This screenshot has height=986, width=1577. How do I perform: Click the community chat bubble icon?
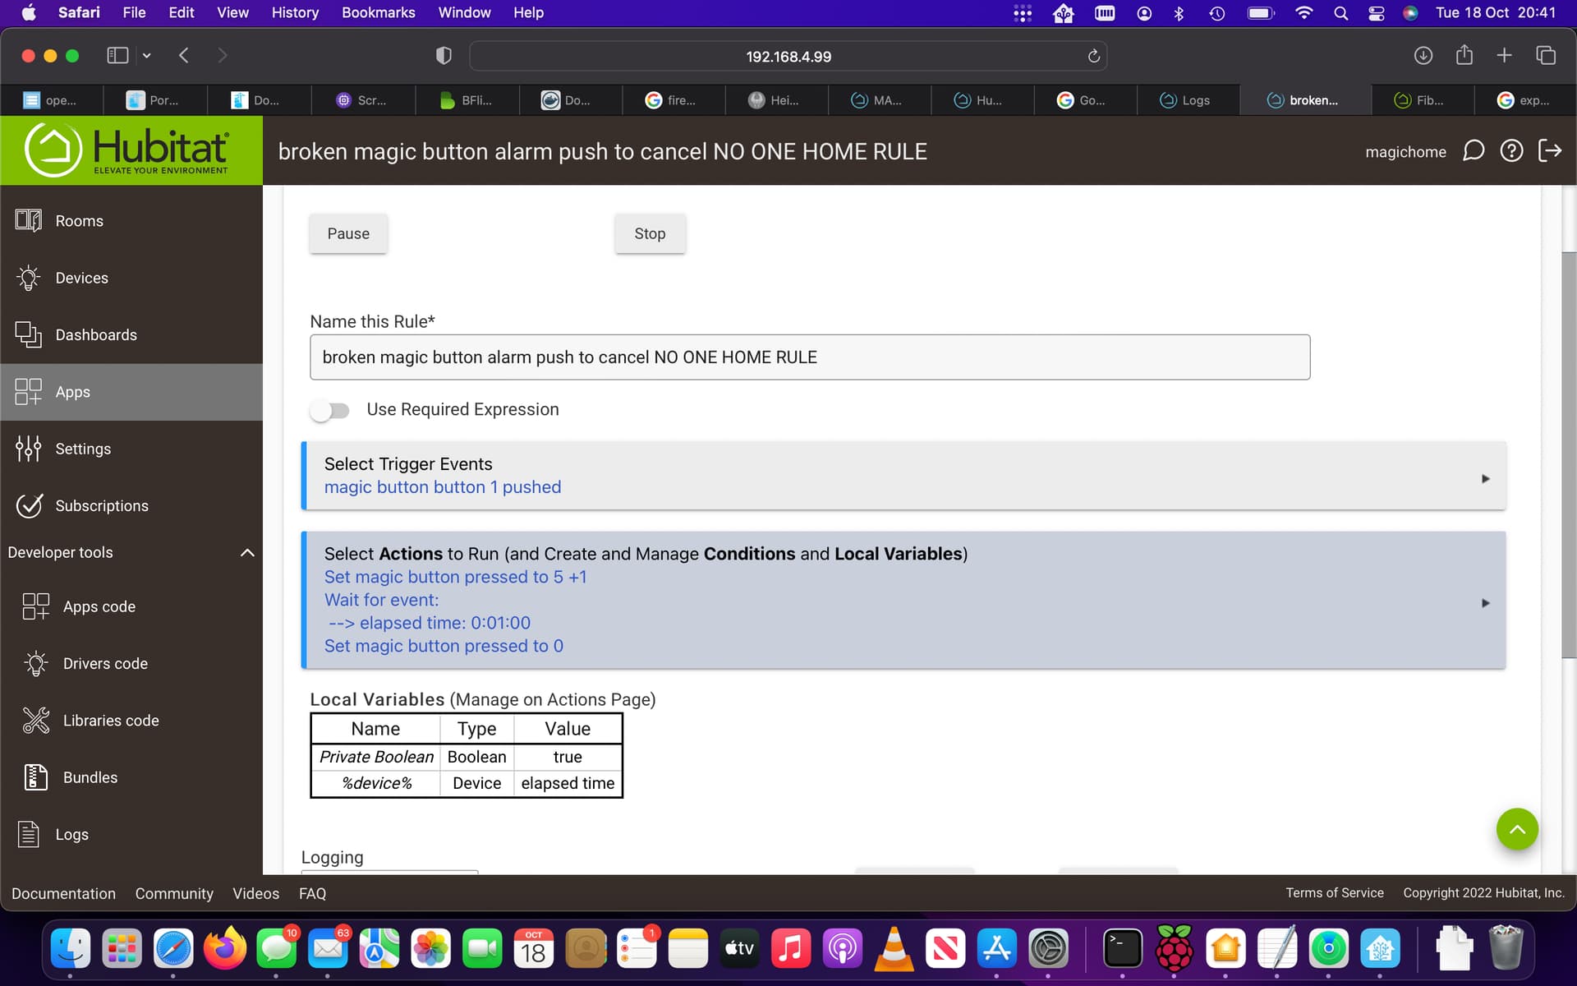click(x=1474, y=151)
